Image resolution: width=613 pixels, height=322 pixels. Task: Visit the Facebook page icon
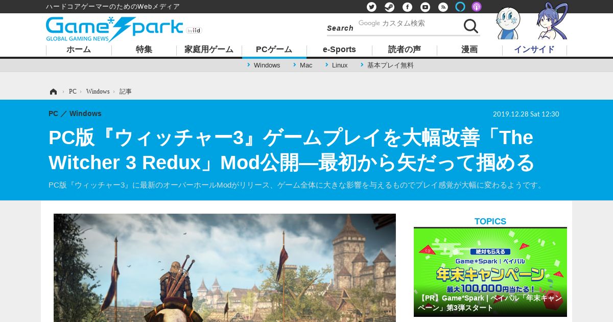coord(407,7)
